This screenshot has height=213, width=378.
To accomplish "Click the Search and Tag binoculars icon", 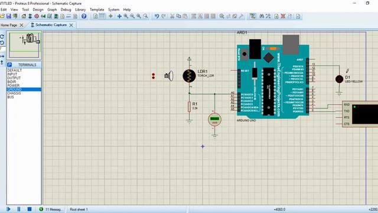I will point(262,16).
